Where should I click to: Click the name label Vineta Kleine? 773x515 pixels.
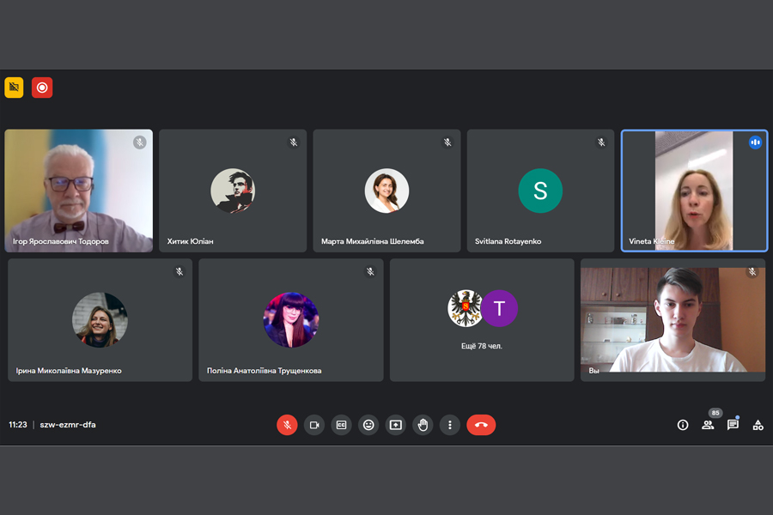coord(651,241)
